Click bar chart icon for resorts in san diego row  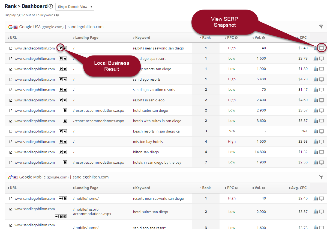316,100
